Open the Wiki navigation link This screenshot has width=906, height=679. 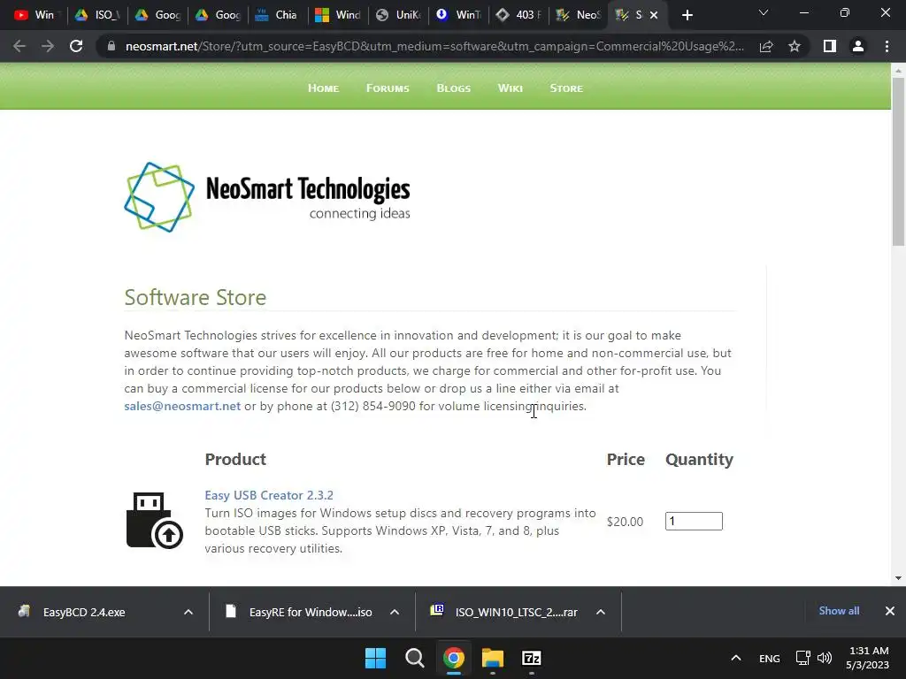511,88
